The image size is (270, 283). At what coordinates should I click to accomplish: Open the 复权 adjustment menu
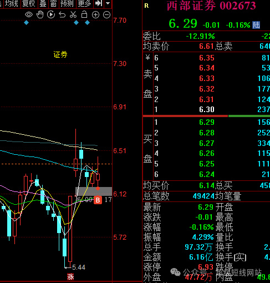click(x=29, y=3)
